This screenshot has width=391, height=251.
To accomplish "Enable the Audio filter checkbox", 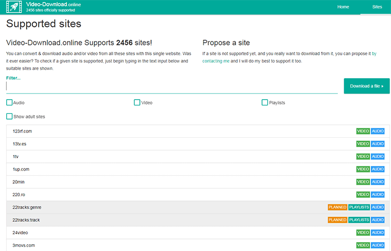I will point(9,102).
